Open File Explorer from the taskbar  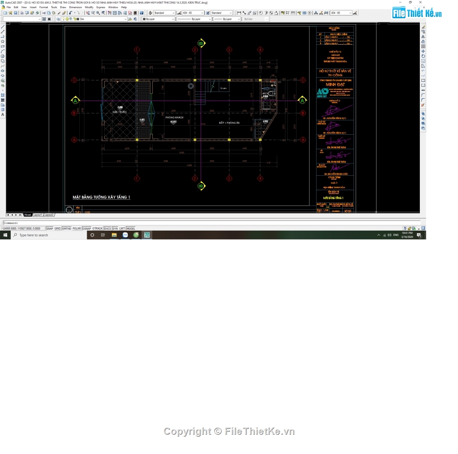pyautogui.click(x=114, y=235)
